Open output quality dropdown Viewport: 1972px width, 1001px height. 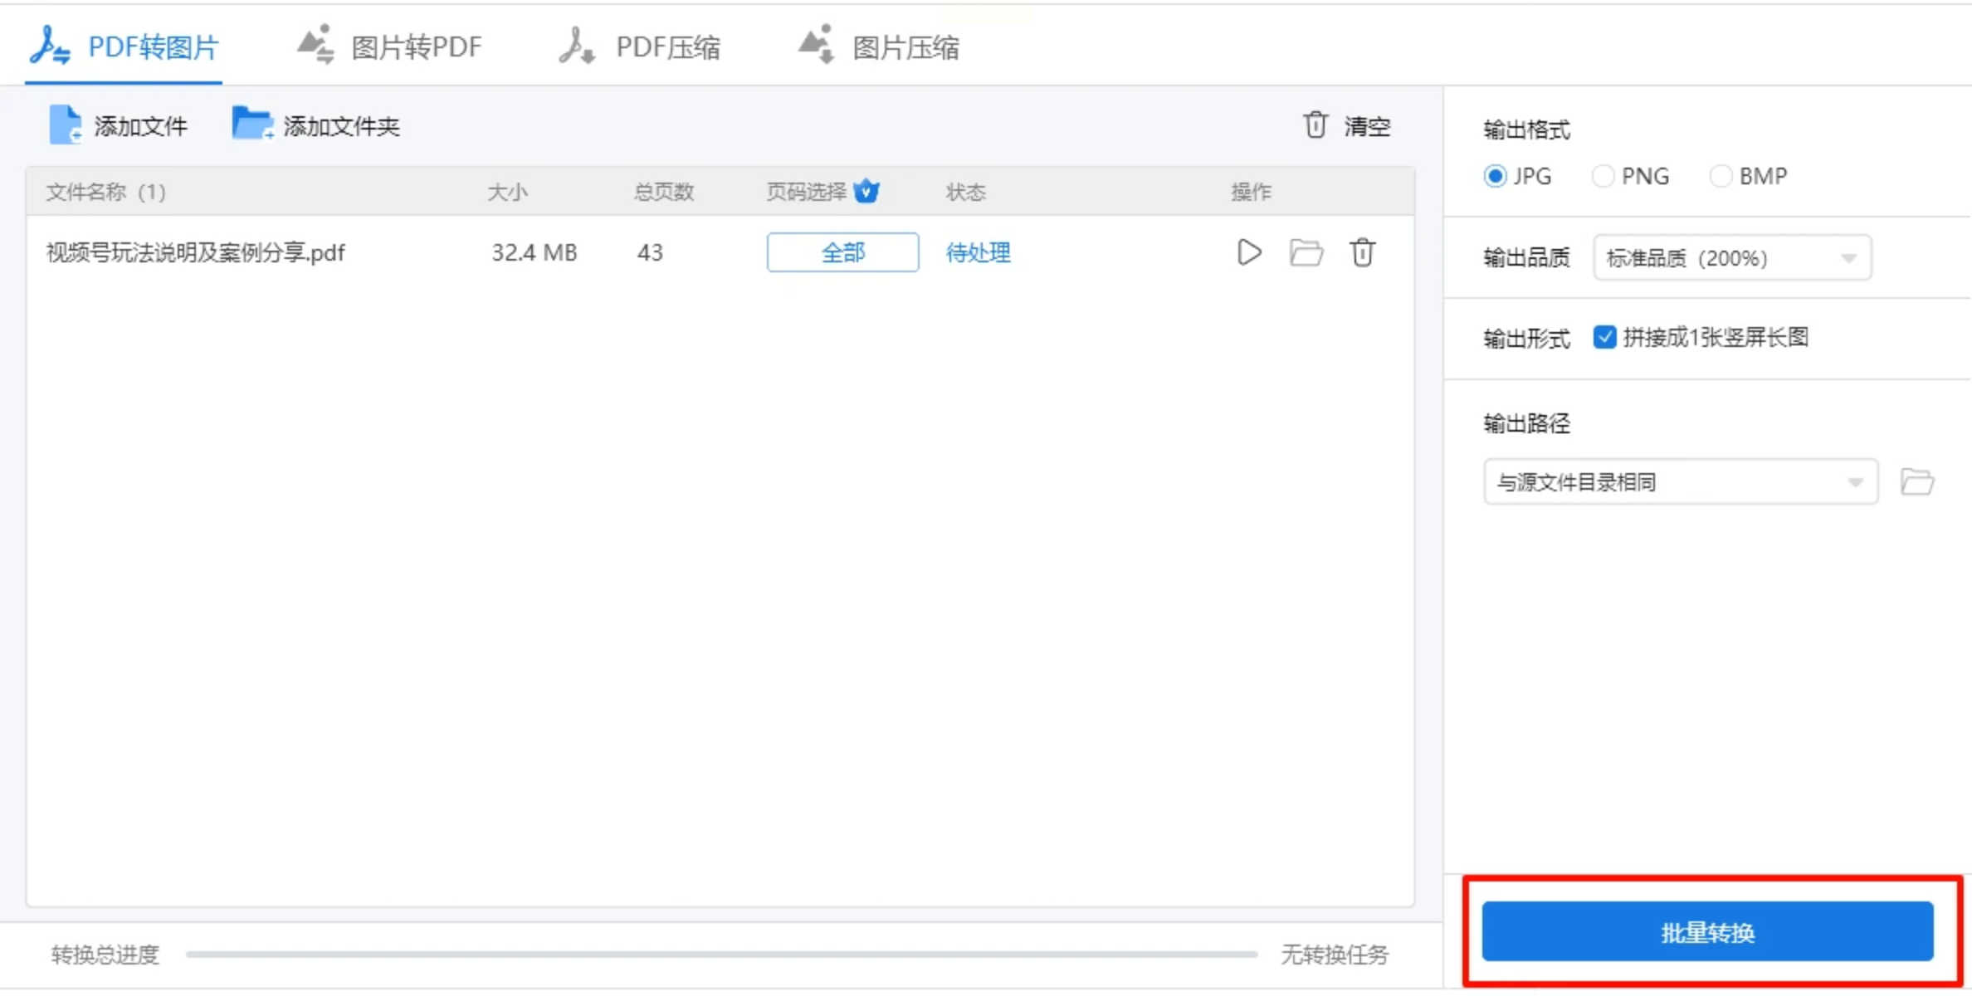(1731, 258)
